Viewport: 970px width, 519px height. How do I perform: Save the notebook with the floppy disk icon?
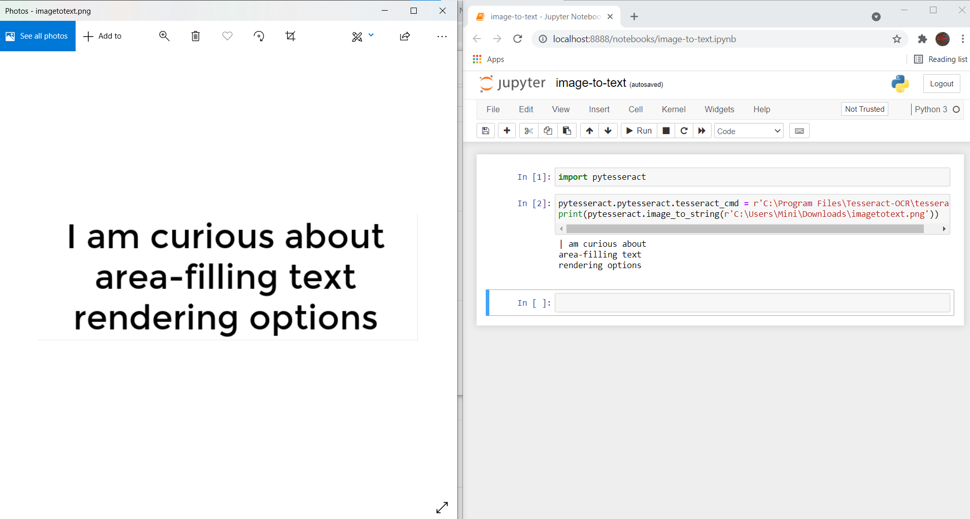(x=486, y=131)
